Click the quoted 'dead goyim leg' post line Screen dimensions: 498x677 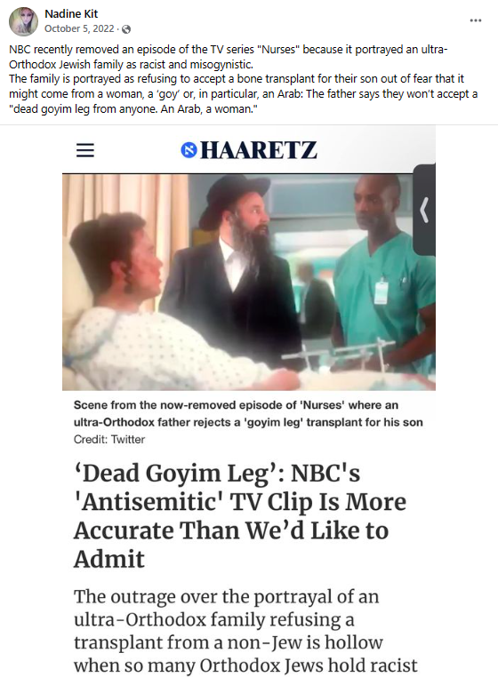133,109
